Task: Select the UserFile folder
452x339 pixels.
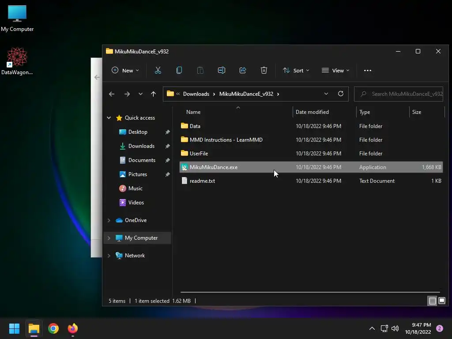Action: [311, 153]
